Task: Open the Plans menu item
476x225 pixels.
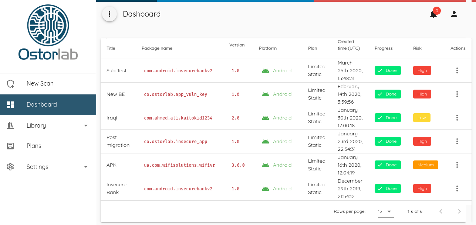Action: (x=48, y=146)
